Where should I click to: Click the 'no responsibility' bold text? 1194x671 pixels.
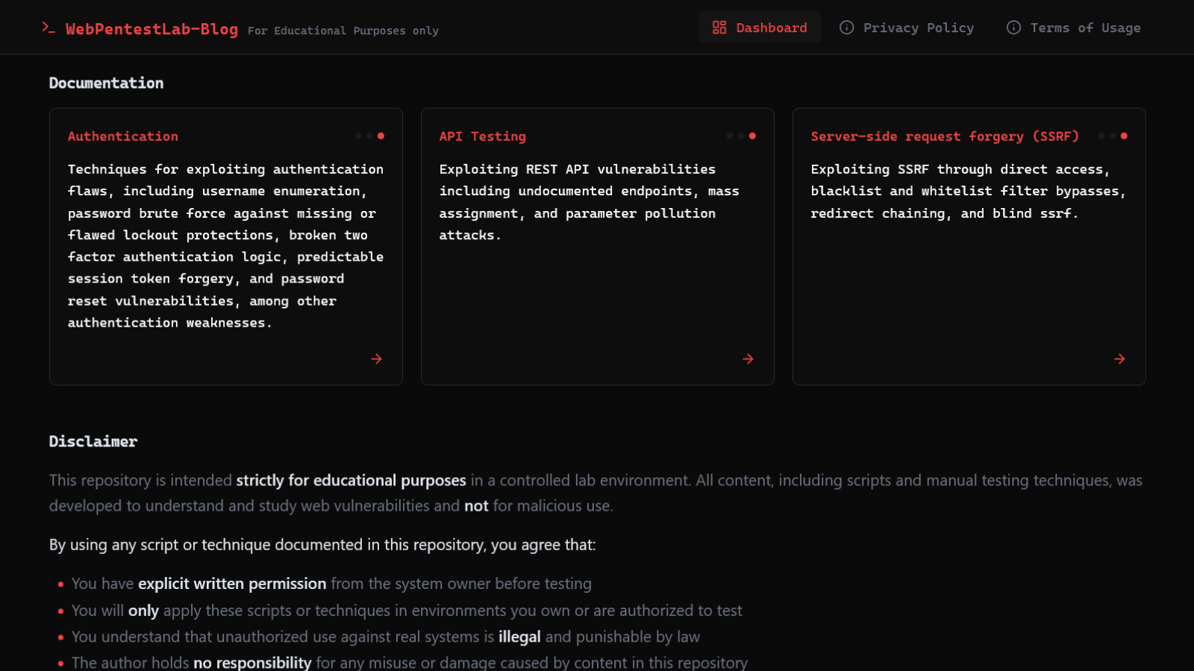coord(252,662)
